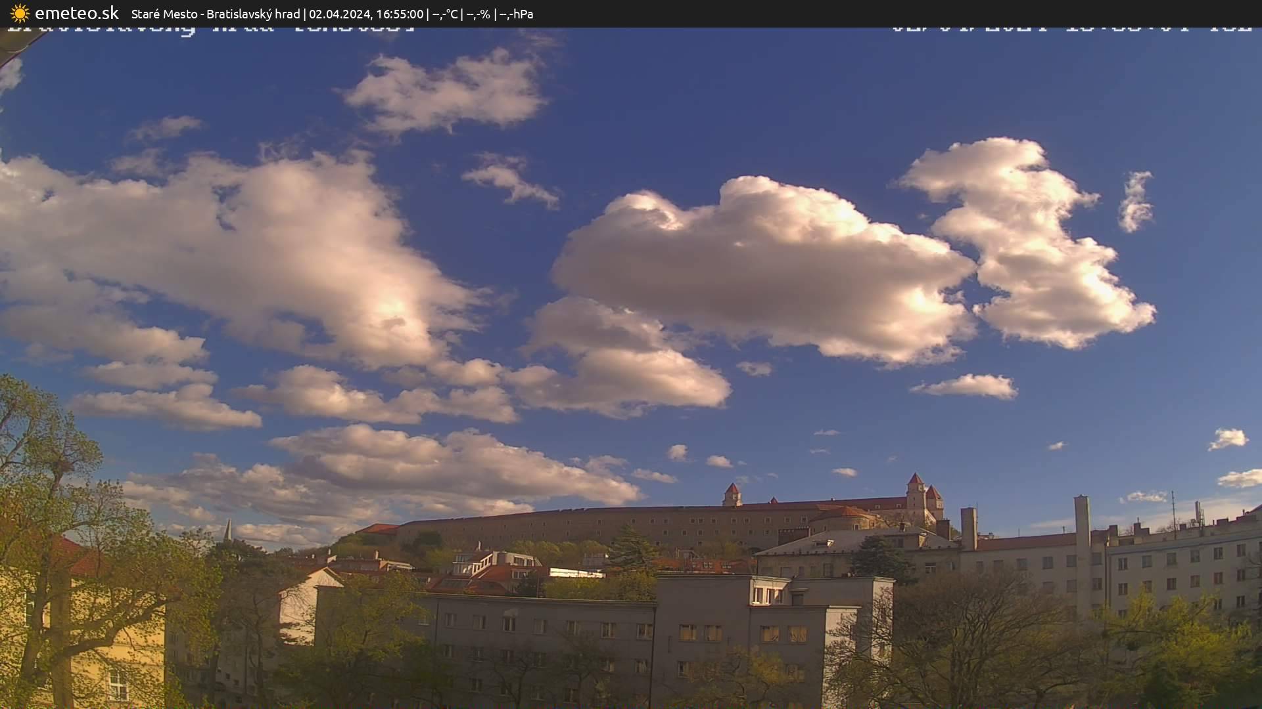Click the 16:55:00 time in header
This screenshot has width=1262, height=709.
pos(400,14)
